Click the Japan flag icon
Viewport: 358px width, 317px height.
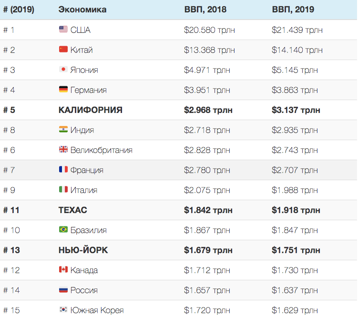click(x=63, y=69)
